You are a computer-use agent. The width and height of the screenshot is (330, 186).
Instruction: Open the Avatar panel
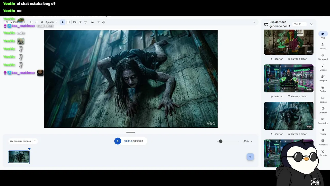pos(323,46)
